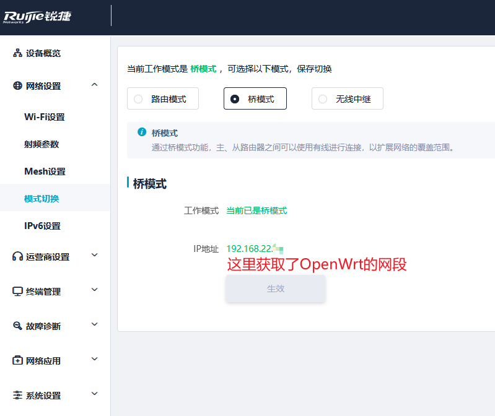Click the IP地址 label

[206, 249]
